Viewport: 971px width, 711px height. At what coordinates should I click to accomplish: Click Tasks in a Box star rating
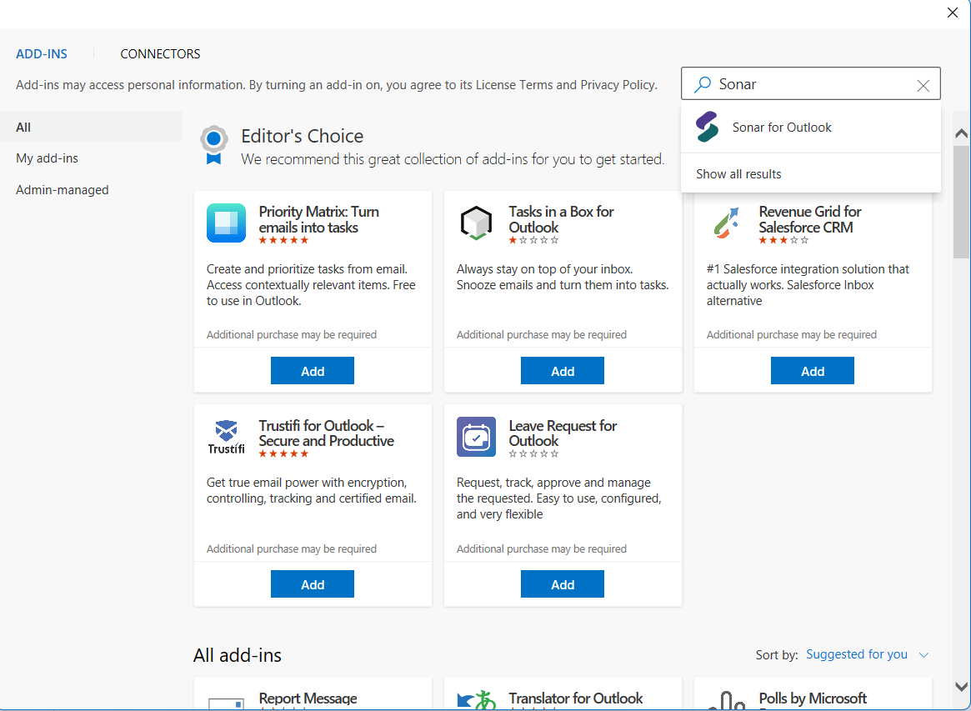click(533, 240)
